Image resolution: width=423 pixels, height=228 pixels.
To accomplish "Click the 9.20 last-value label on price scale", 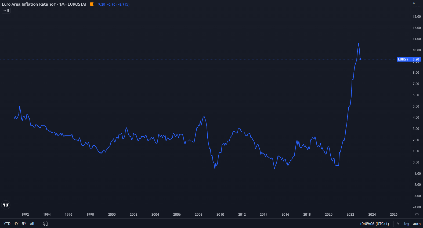I will coord(416,59).
